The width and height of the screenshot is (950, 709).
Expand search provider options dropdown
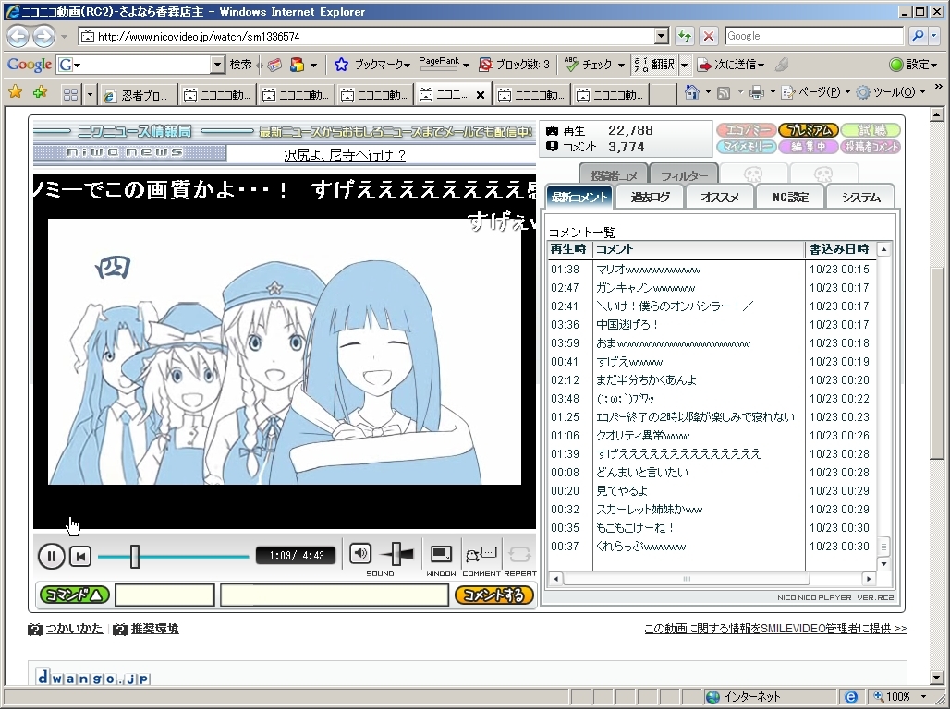tap(935, 36)
